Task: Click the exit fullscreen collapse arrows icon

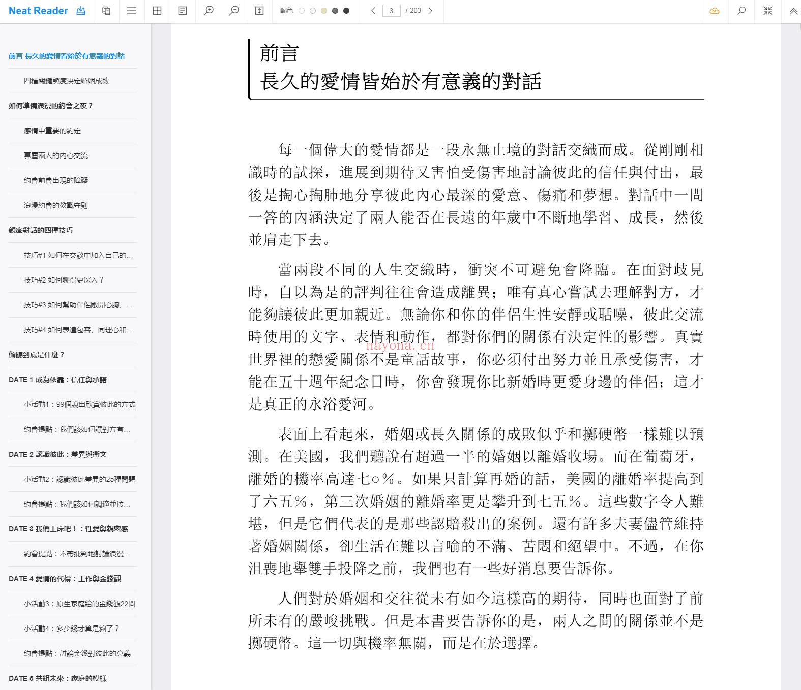Action: (768, 11)
